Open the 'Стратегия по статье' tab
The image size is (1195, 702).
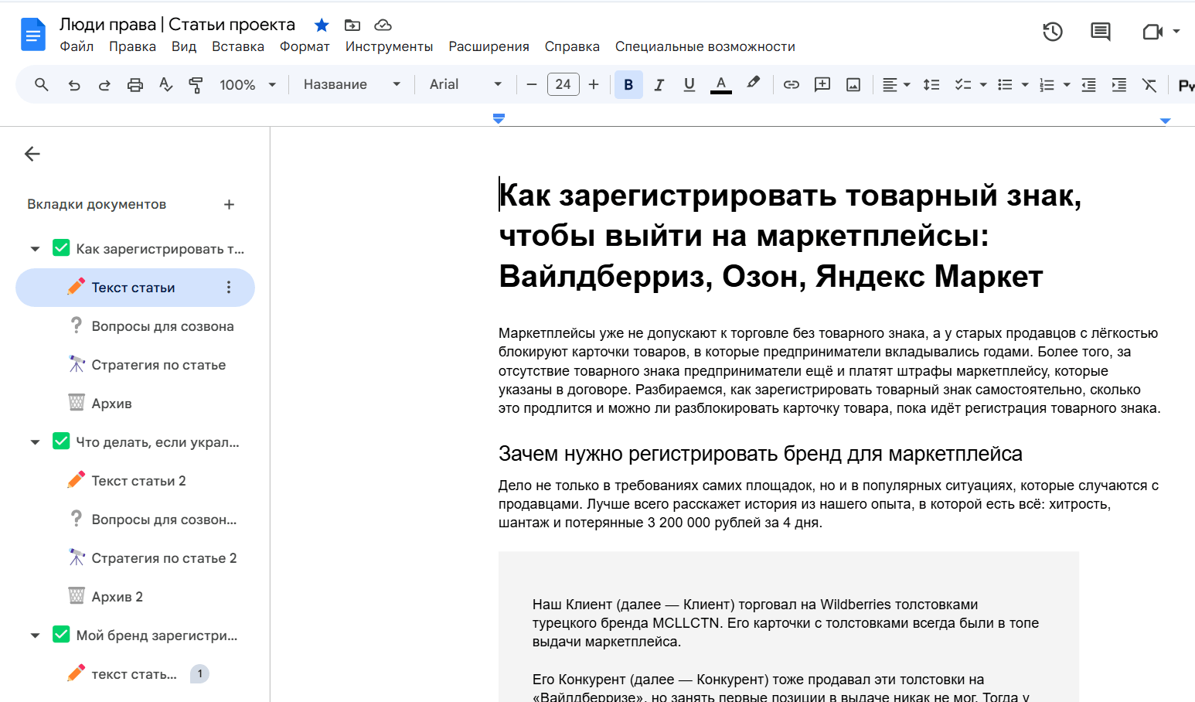click(158, 365)
